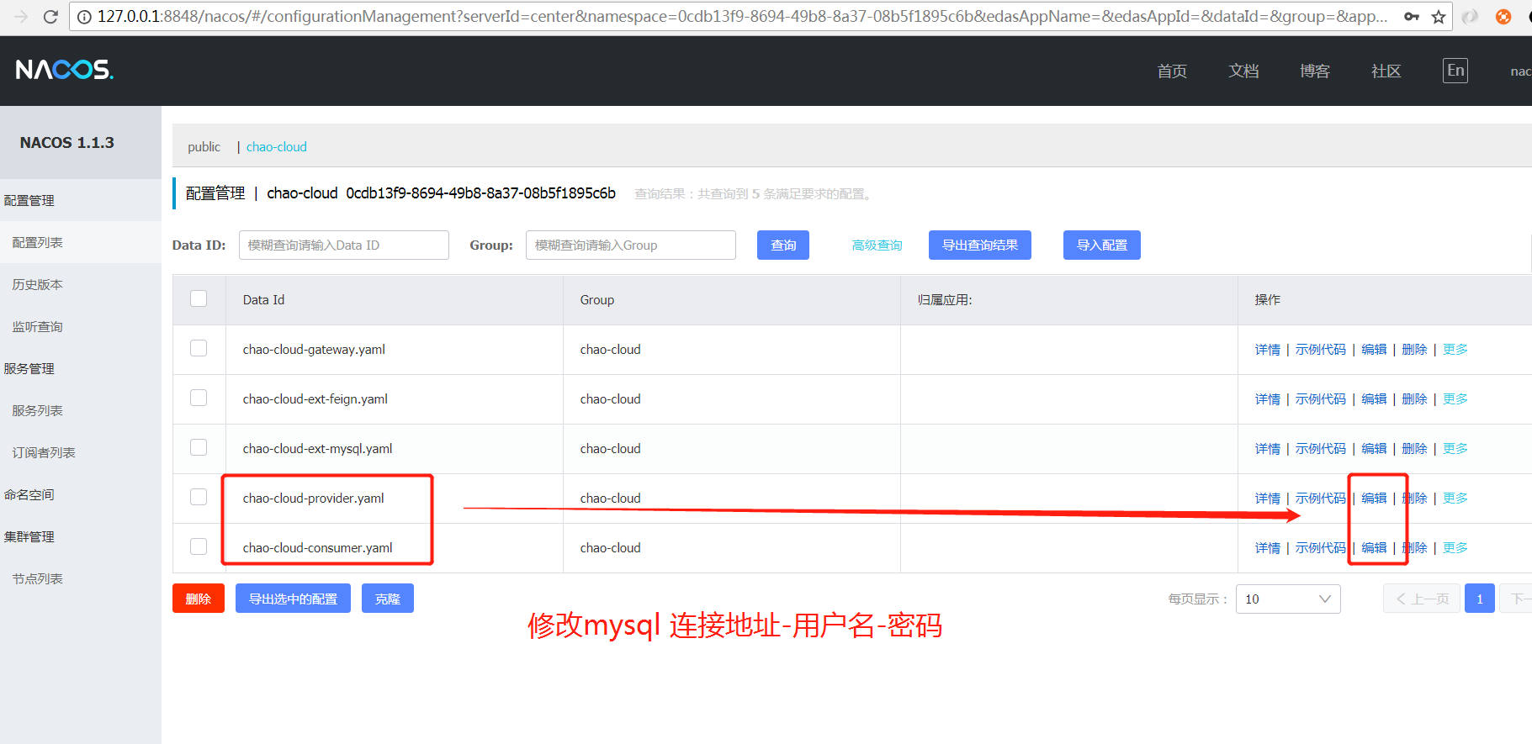The image size is (1532, 744).
Task: Open 更多 menu for chao-cloud-gateway.yaml
Action: 1455,350
